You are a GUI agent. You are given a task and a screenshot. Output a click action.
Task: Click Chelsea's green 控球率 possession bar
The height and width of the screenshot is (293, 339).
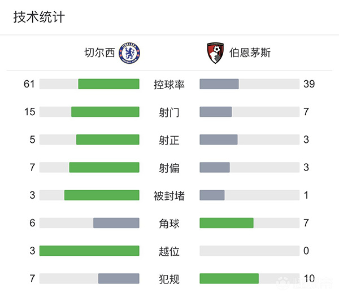point(108,84)
